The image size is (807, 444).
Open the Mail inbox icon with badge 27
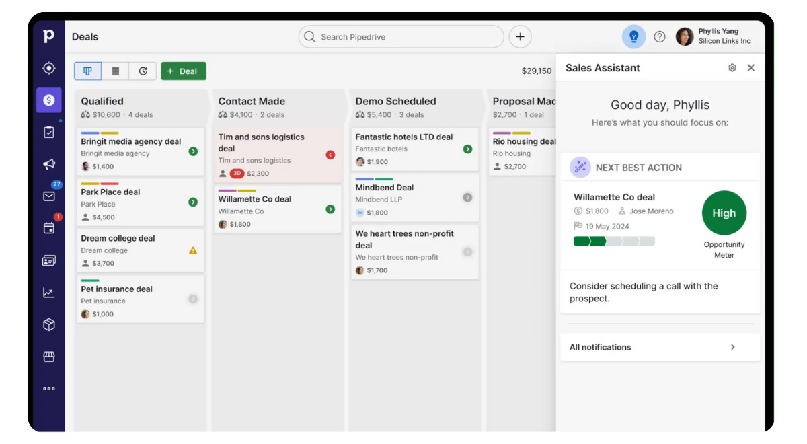tap(48, 196)
